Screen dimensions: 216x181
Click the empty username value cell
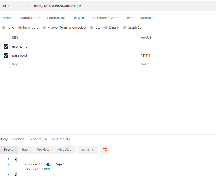pos(177,47)
